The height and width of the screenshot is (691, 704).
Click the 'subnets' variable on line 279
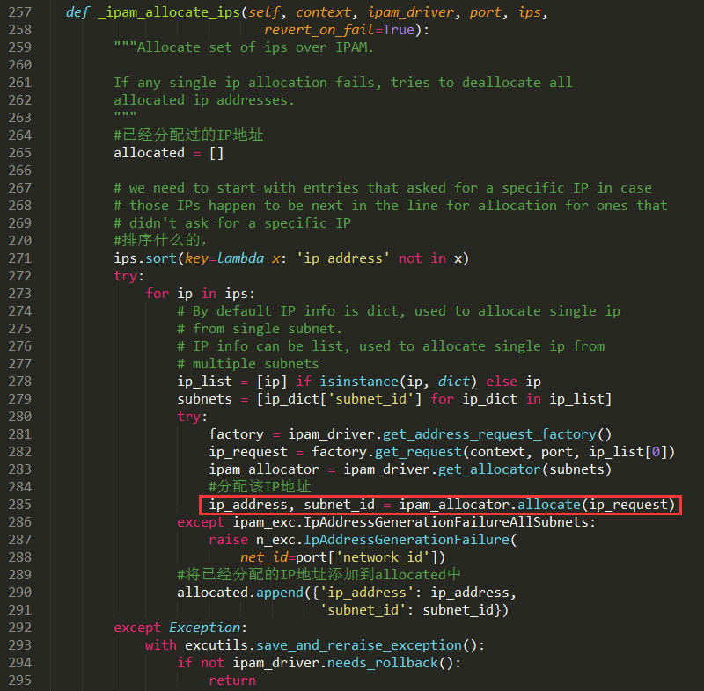tap(205, 399)
